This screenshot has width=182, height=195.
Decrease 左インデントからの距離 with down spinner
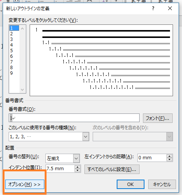(x=170, y=159)
